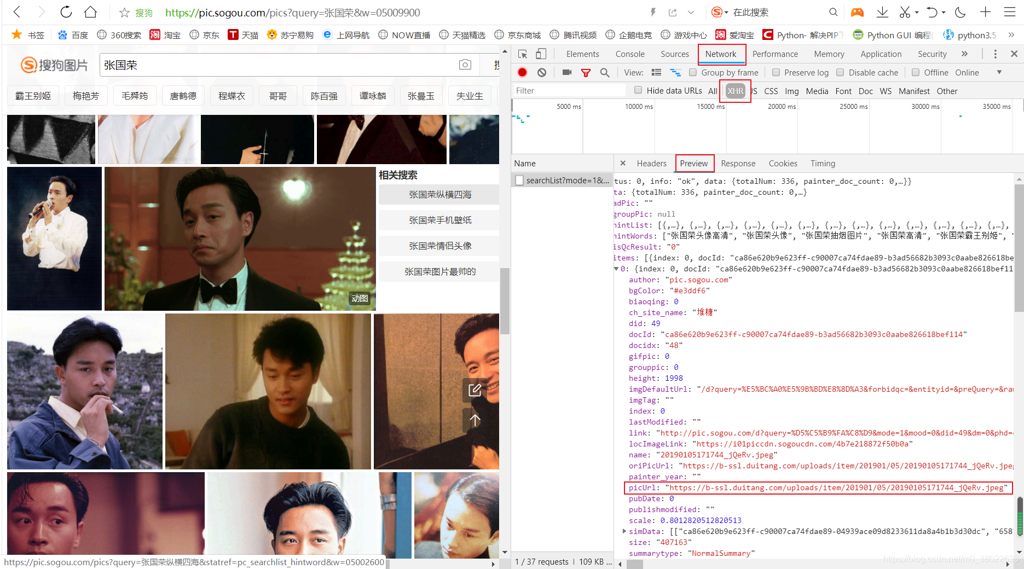Go to the browser home page icon
Image resolution: width=1024 pixels, height=569 pixels.
[91, 12]
